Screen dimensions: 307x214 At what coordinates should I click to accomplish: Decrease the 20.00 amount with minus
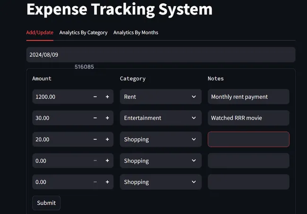95,139
